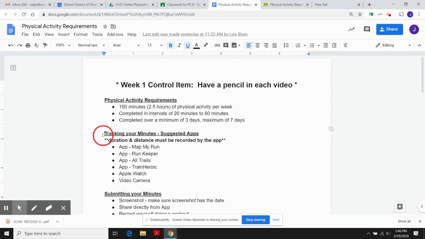The height and width of the screenshot is (239, 425).
Task: Open the zoom level dropdown at 100%
Action: pos(63,45)
